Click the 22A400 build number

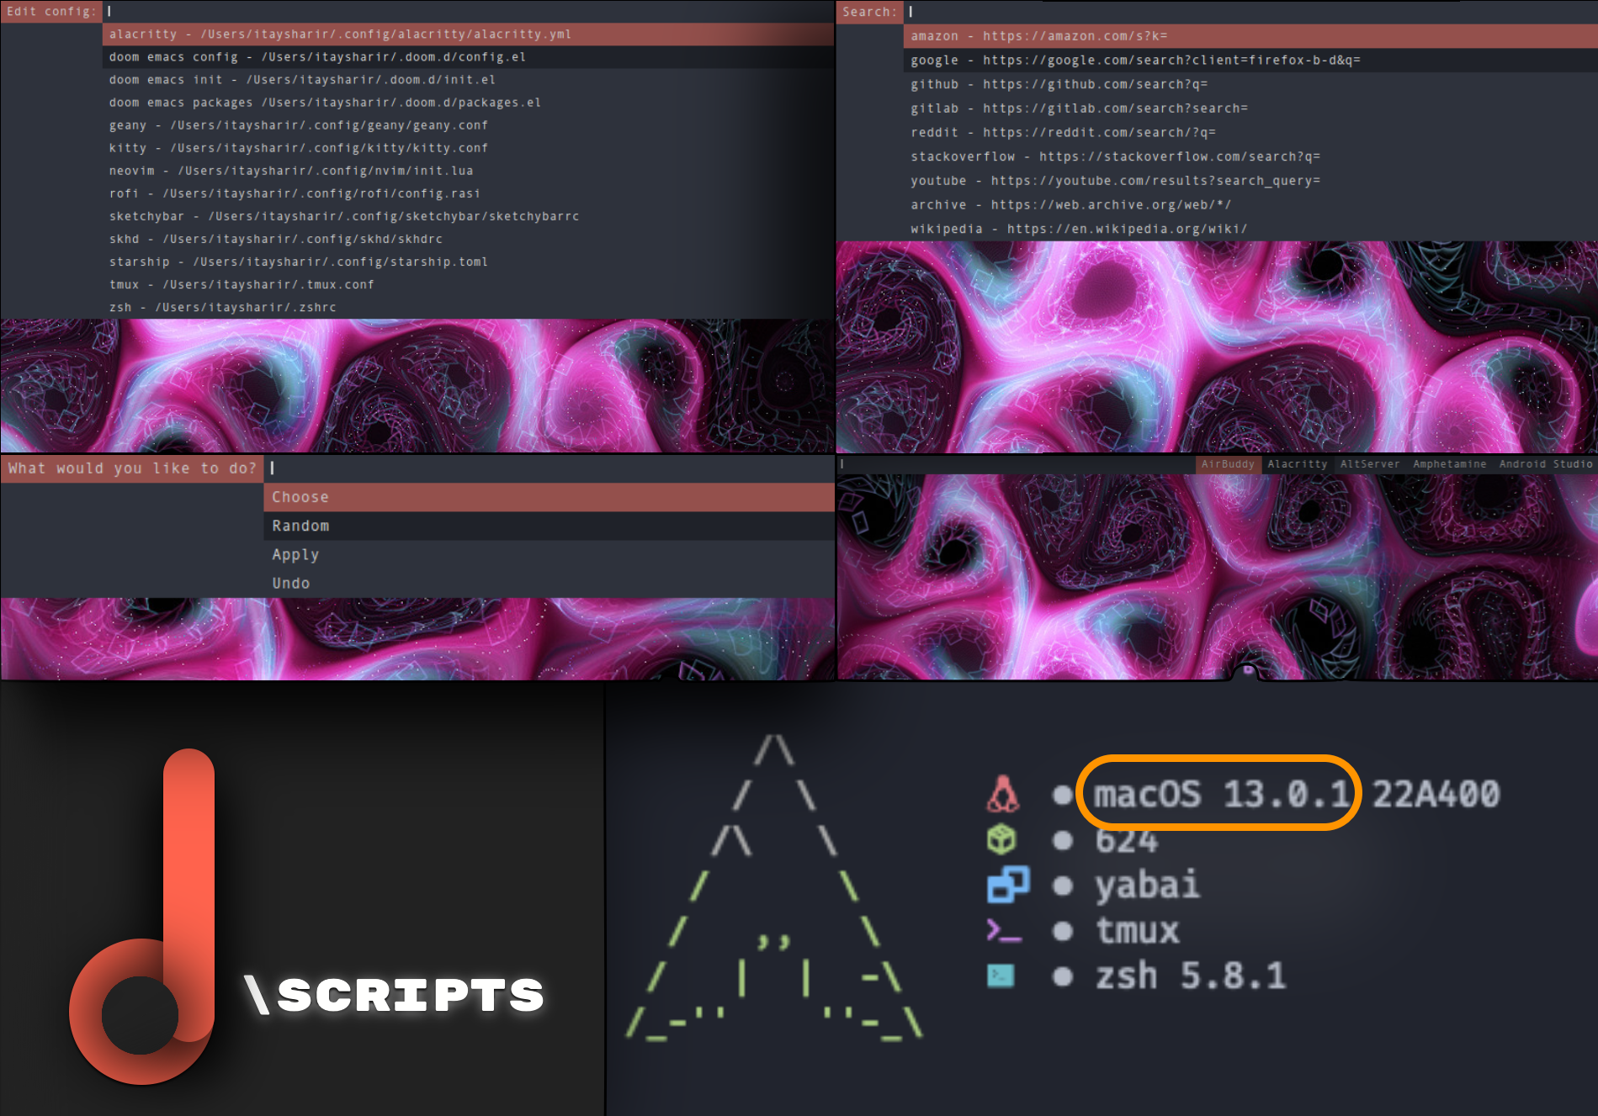click(x=1436, y=794)
